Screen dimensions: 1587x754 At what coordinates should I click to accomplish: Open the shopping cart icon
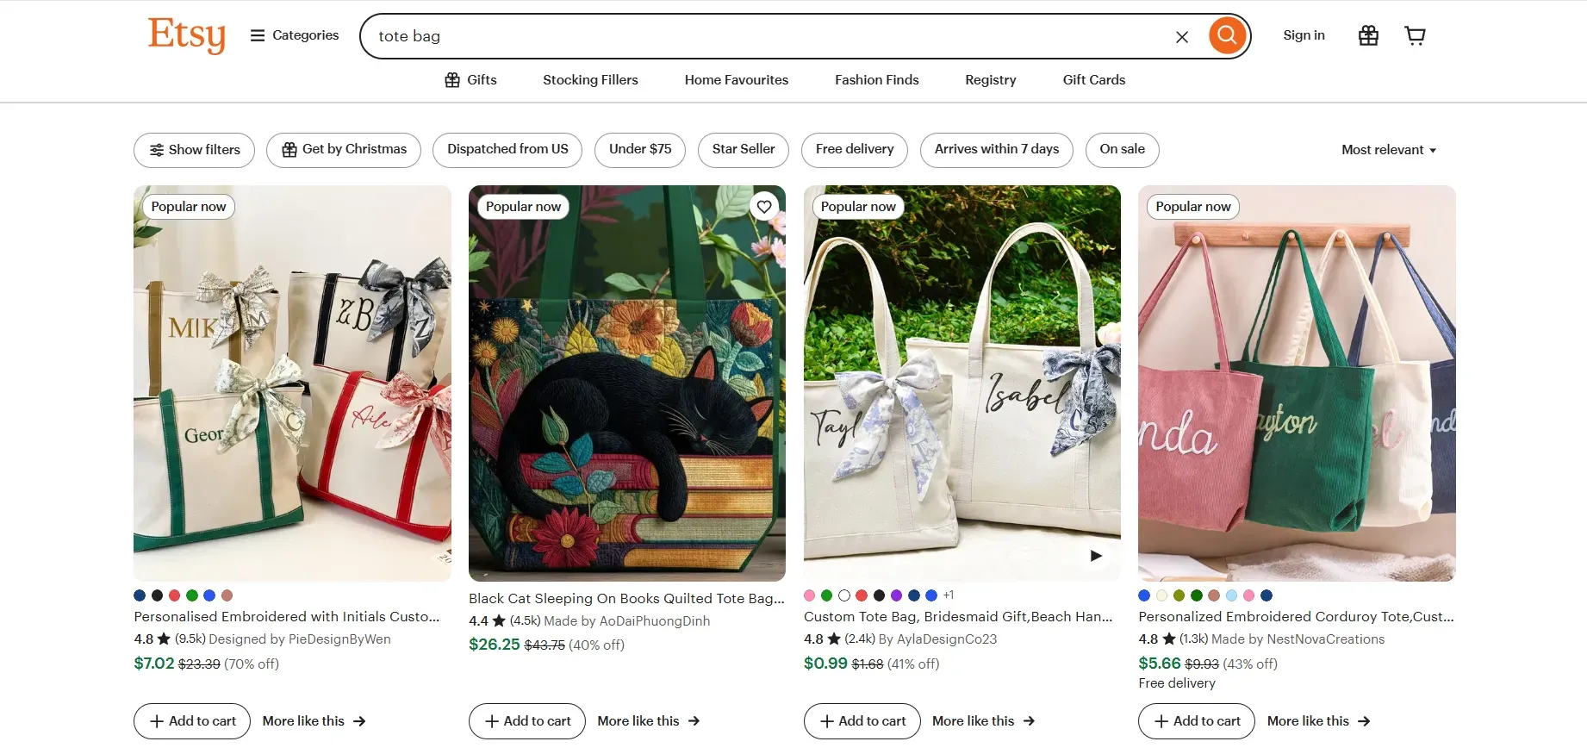tap(1415, 35)
